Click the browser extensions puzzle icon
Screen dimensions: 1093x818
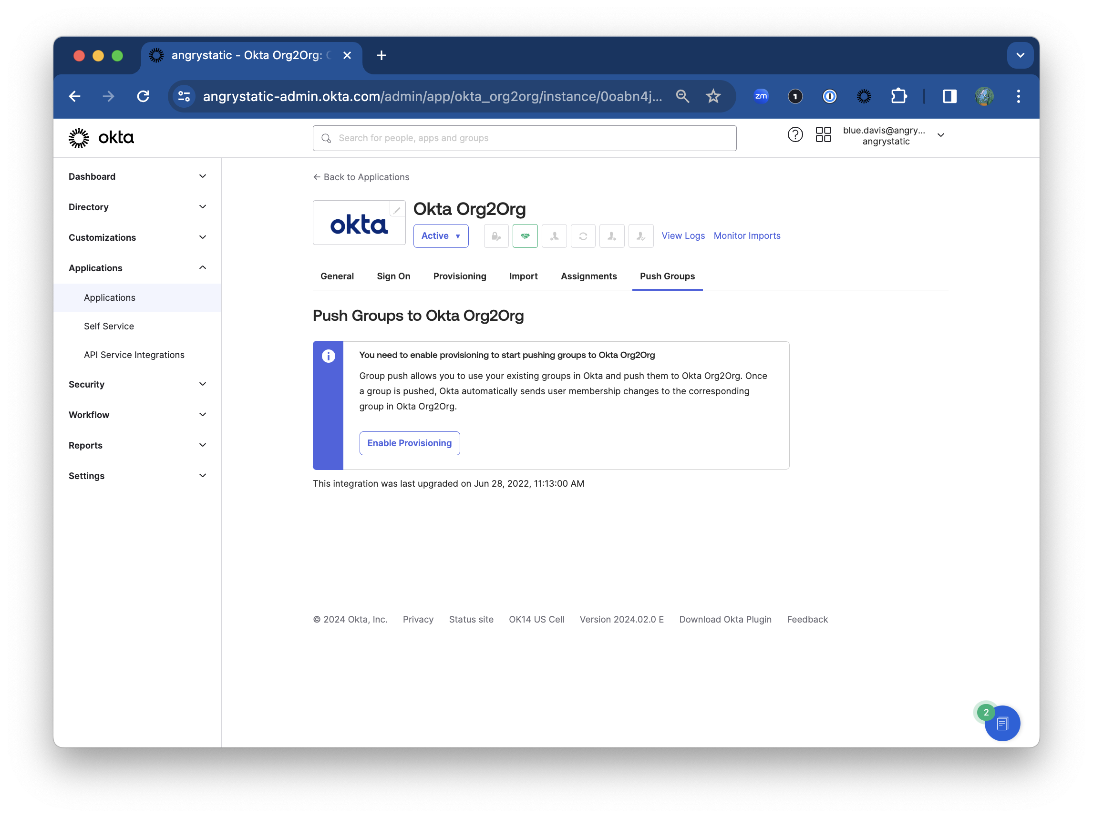click(x=899, y=96)
